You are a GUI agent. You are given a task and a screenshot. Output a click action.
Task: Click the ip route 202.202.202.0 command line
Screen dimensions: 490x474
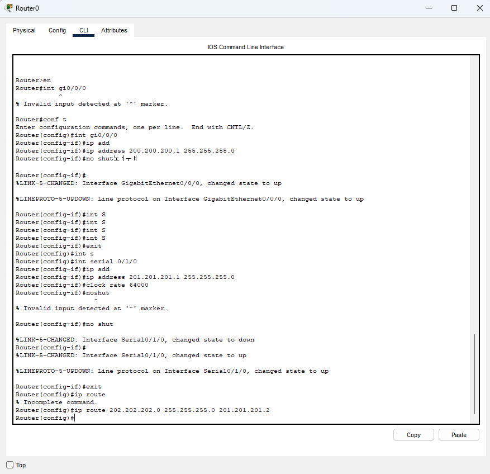tap(142, 410)
